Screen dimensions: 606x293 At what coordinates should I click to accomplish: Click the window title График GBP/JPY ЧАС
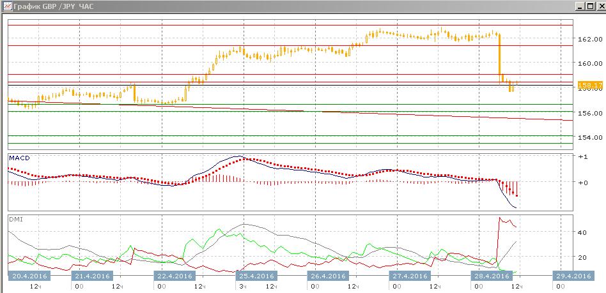[x=53, y=6]
